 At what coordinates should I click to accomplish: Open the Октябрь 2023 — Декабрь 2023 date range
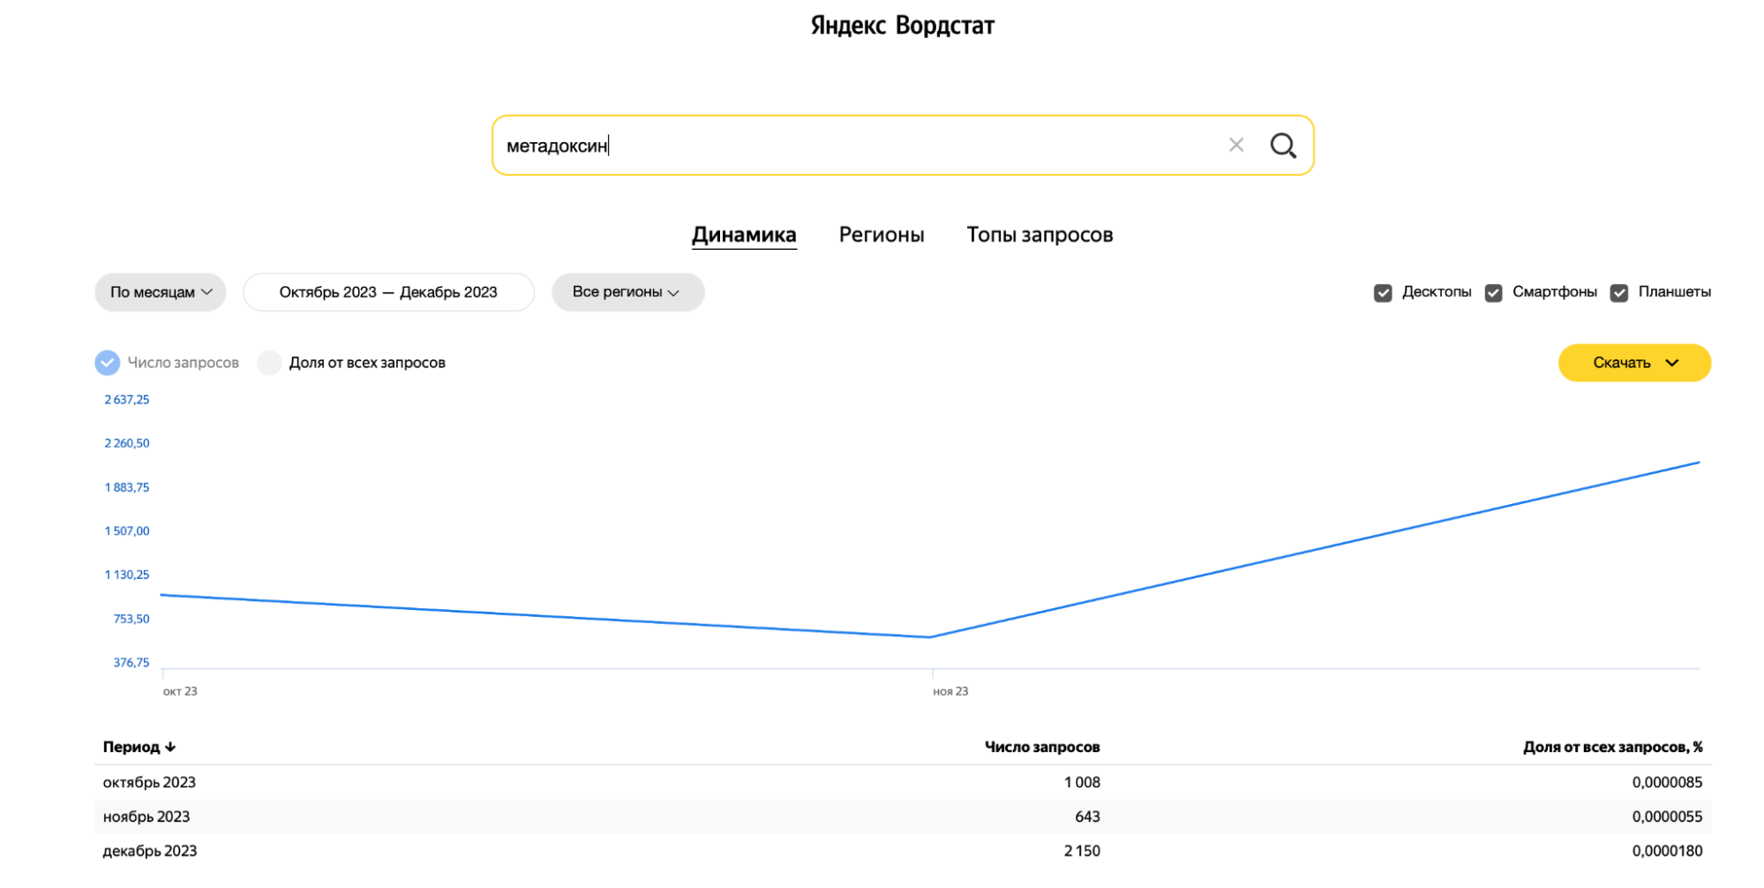tap(388, 292)
